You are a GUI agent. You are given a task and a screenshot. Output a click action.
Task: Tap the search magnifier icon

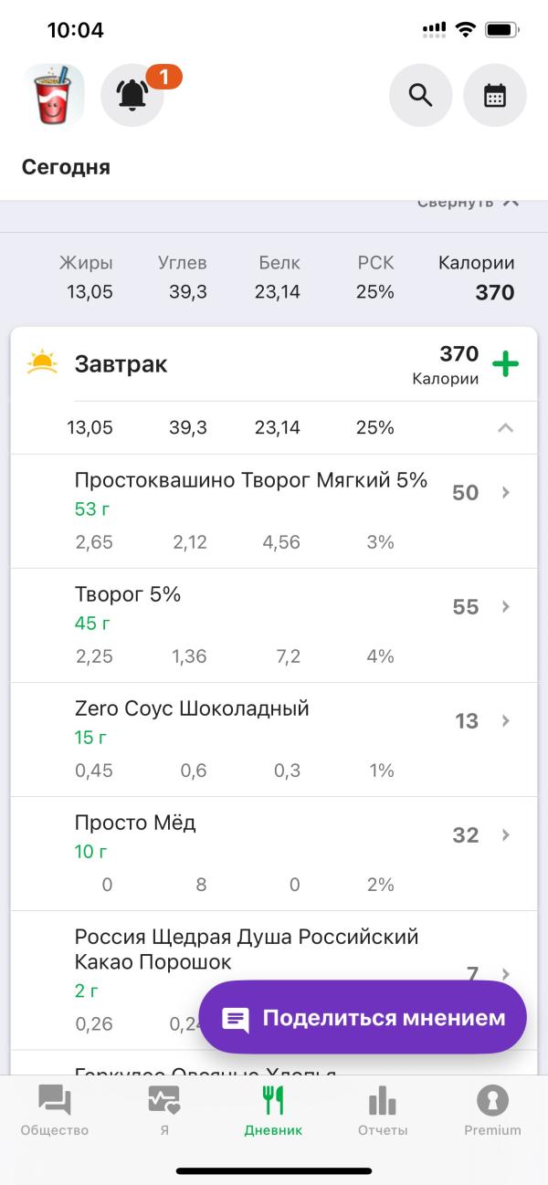coord(420,95)
